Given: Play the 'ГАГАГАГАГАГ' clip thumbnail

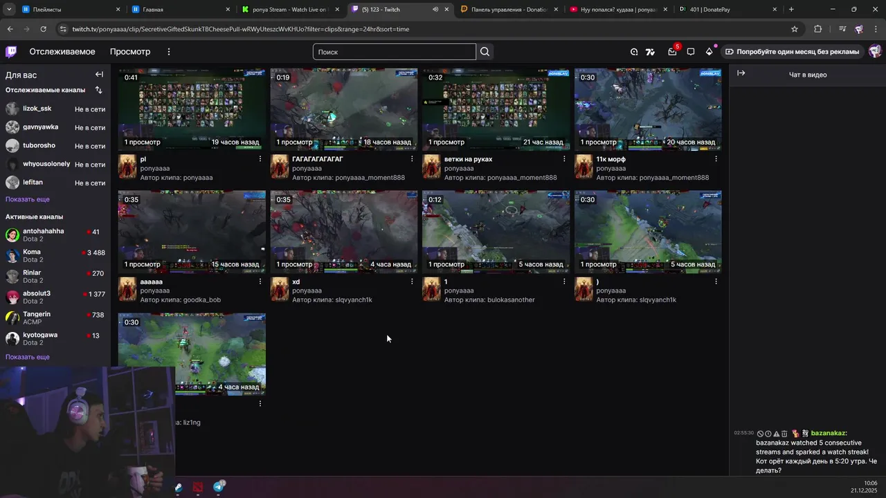Looking at the screenshot, I should click(x=344, y=109).
